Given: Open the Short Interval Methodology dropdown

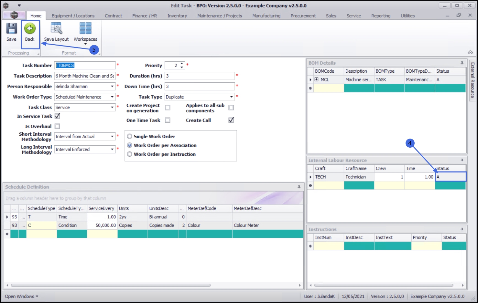Looking at the screenshot, I should pyautogui.click(x=112, y=136).
